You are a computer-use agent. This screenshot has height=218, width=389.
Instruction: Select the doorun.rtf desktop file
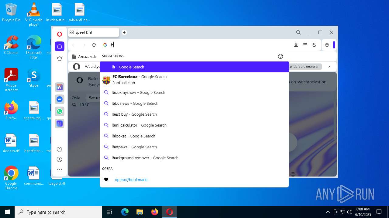[11, 143]
